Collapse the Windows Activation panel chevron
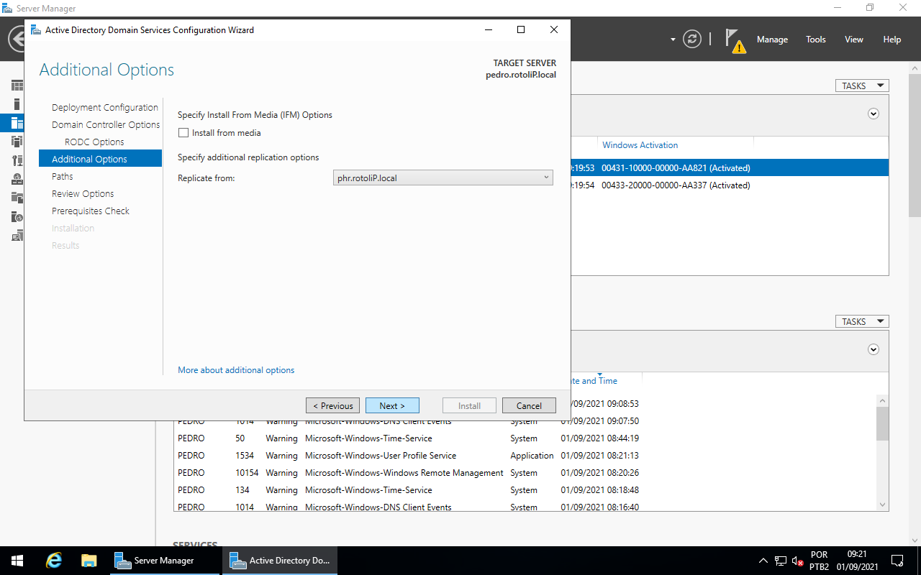The width and height of the screenshot is (921, 575). pyautogui.click(x=873, y=114)
